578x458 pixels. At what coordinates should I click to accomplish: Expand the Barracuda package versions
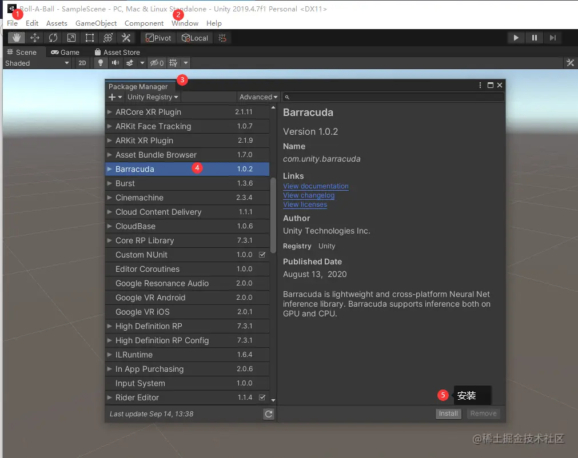pos(109,169)
